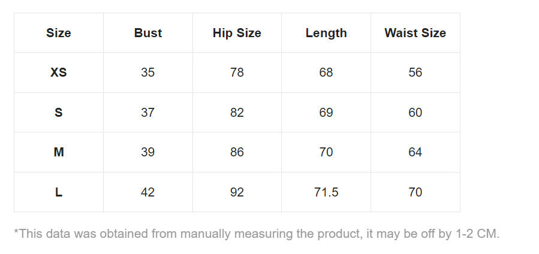Screen dimensions: 539x254
Task: Click the Length column header
Action: [x=326, y=33]
